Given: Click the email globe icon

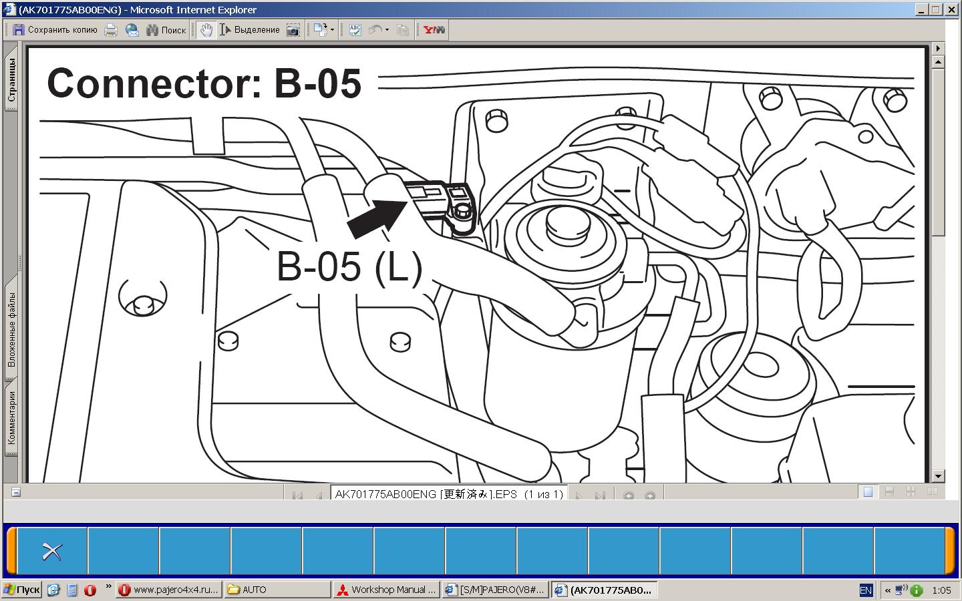Looking at the screenshot, I should point(132,30).
